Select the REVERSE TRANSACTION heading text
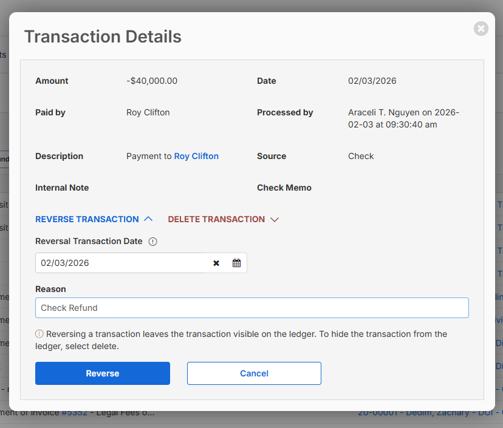The width and height of the screenshot is (503, 428). click(x=87, y=219)
